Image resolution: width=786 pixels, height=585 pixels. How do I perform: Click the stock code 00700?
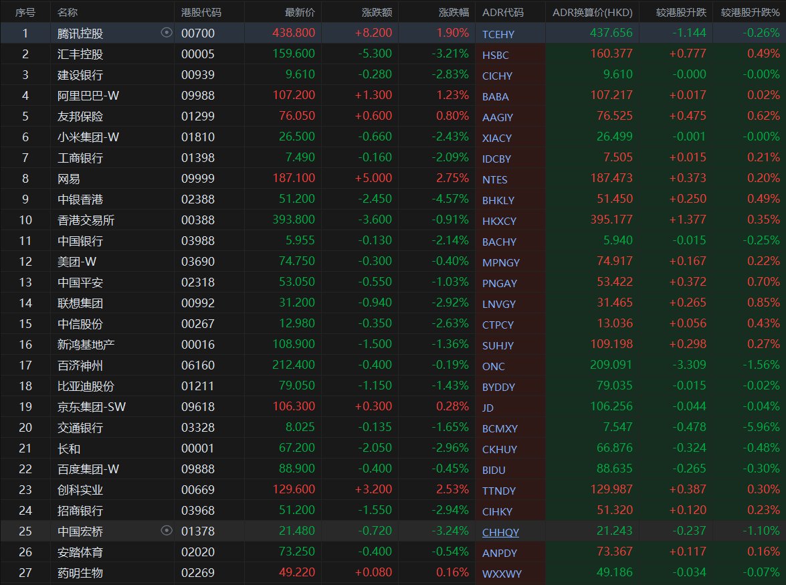coord(198,33)
